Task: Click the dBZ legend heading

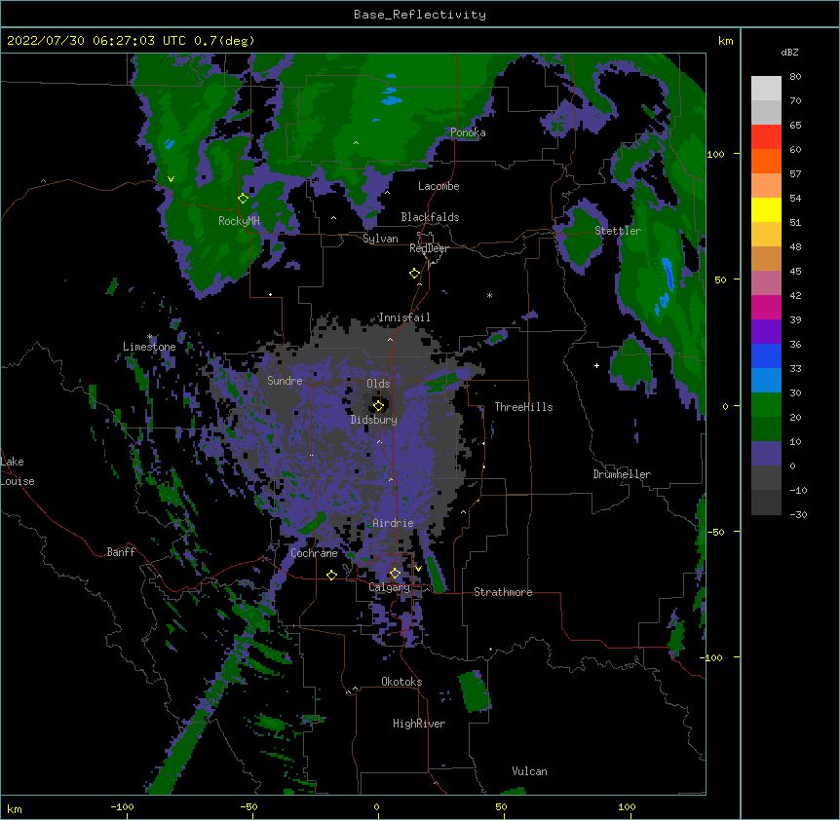Action: point(789,52)
